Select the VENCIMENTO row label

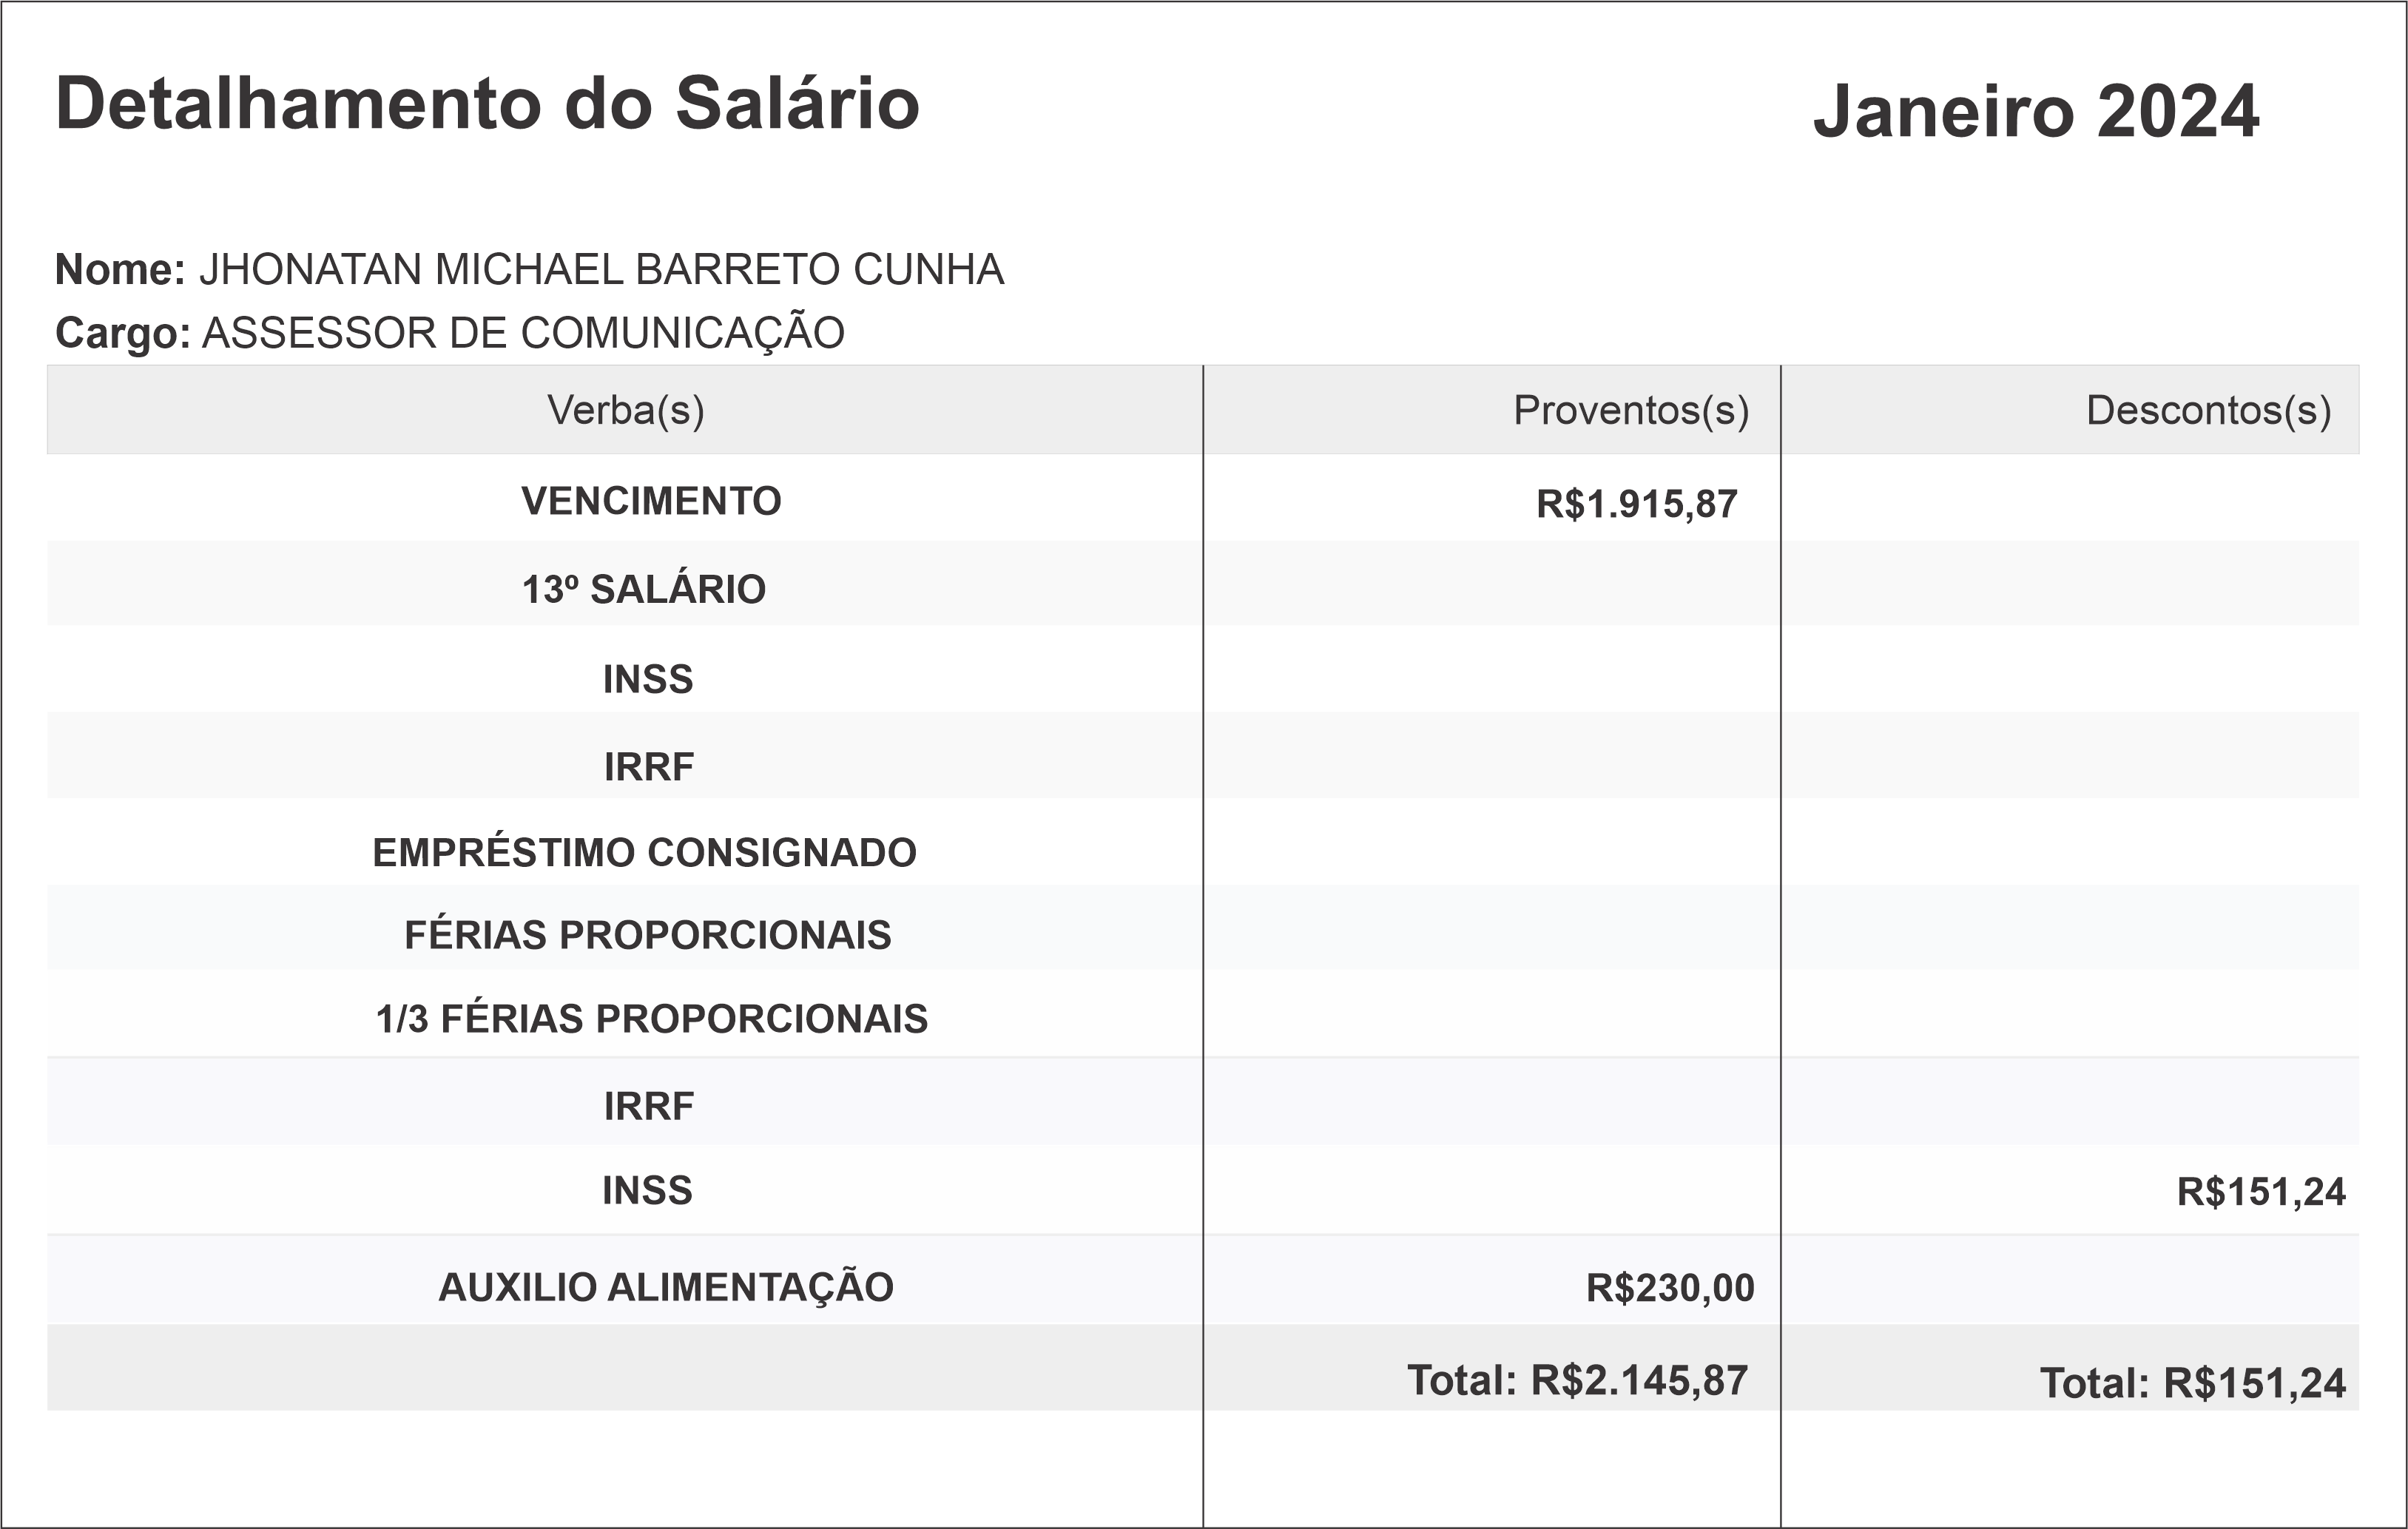click(651, 501)
